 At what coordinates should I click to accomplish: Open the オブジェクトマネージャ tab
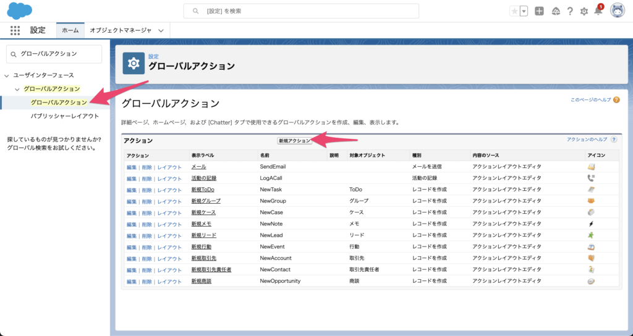tap(120, 30)
